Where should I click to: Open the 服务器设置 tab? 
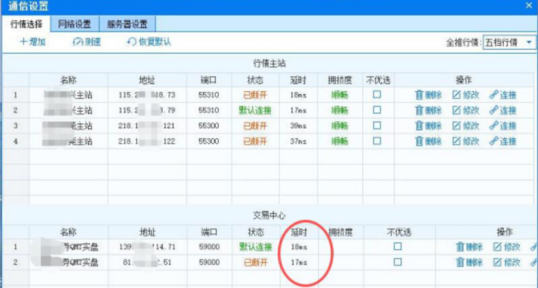click(x=127, y=24)
